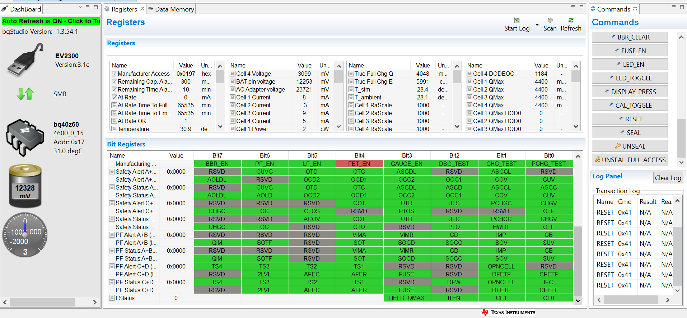This screenshot has height=318, width=687.
Task: Click the lock icon beside T_ambient
Action: coord(351,97)
